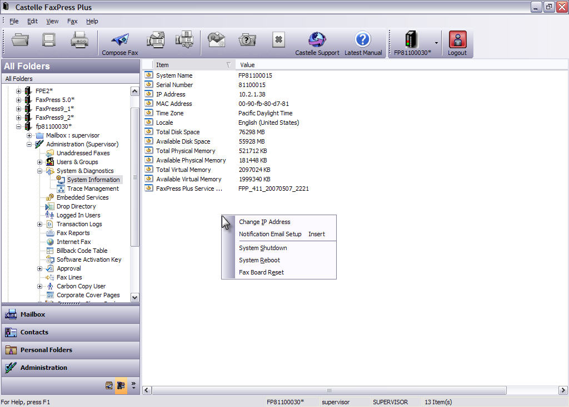Expand the Transaction Logs tree node

(x=40, y=224)
